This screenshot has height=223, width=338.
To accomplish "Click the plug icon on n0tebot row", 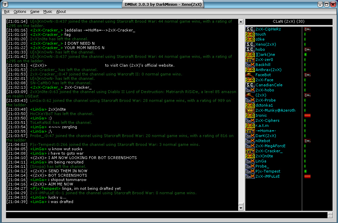I will 307,141.
